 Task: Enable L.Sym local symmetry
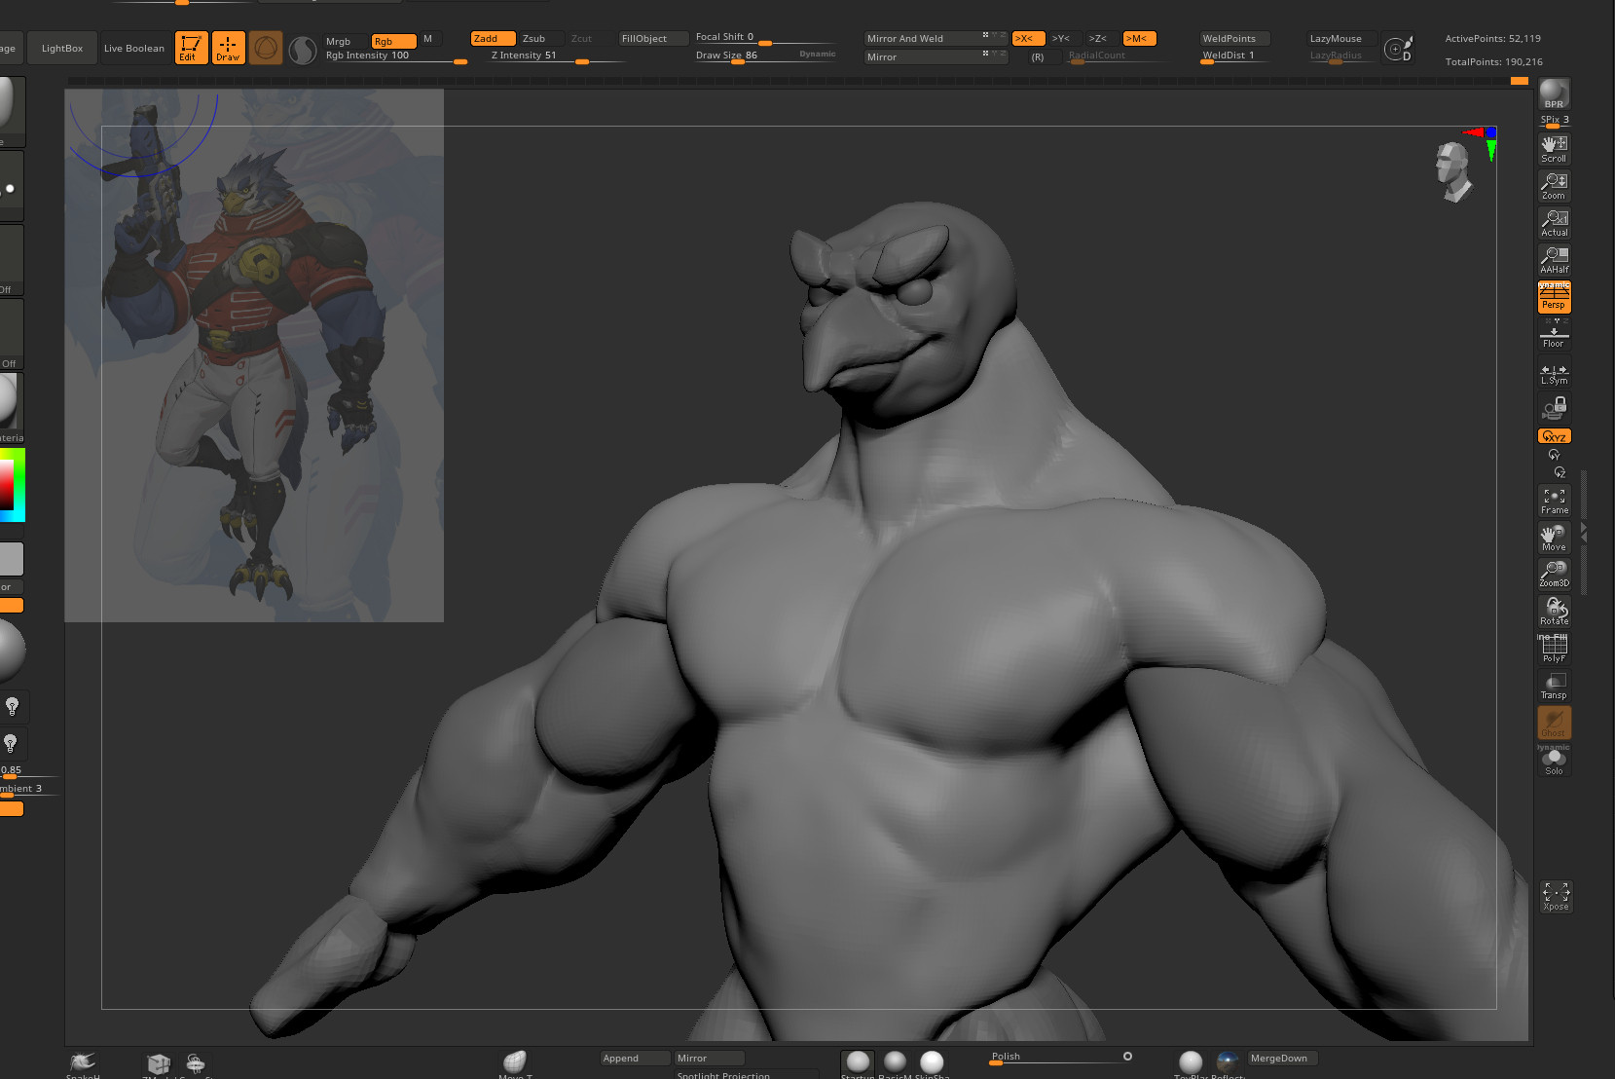coord(1554,374)
